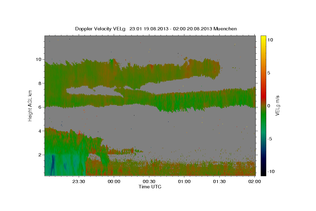Click the '01:30' time axis label

tap(220, 181)
